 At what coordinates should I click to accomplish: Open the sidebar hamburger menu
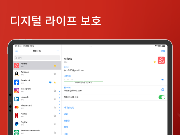pyautogui.click(x=17, y=51)
